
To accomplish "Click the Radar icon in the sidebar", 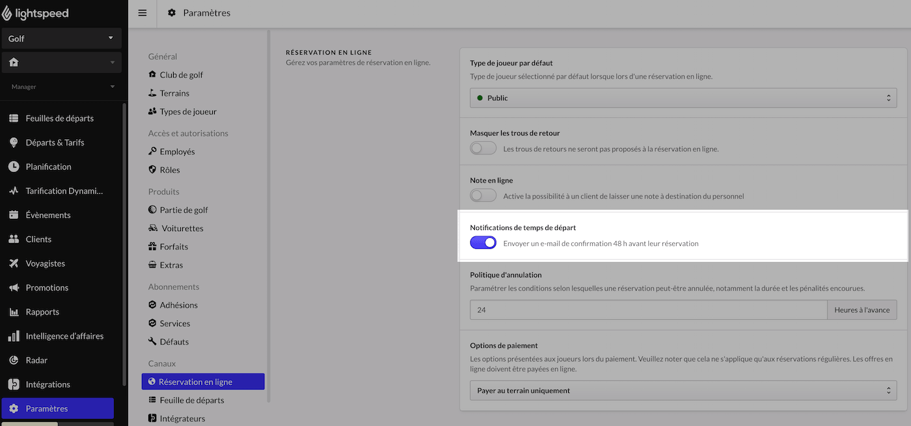I will click(14, 360).
